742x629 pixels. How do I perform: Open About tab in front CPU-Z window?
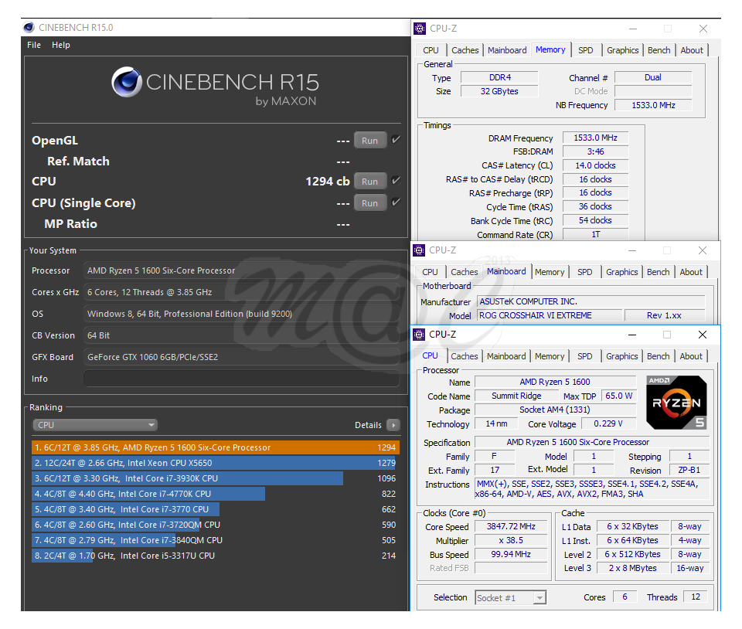pyautogui.click(x=691, y=356)
